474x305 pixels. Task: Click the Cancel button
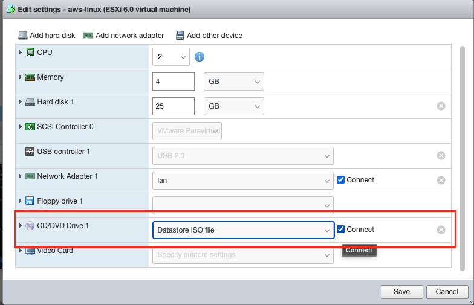447,291
